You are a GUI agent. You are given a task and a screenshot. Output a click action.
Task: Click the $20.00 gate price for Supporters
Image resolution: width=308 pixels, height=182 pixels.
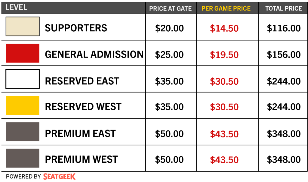click(x=169, y=28)
